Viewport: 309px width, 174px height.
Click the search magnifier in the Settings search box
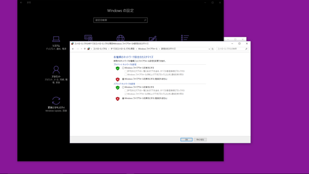145,20
